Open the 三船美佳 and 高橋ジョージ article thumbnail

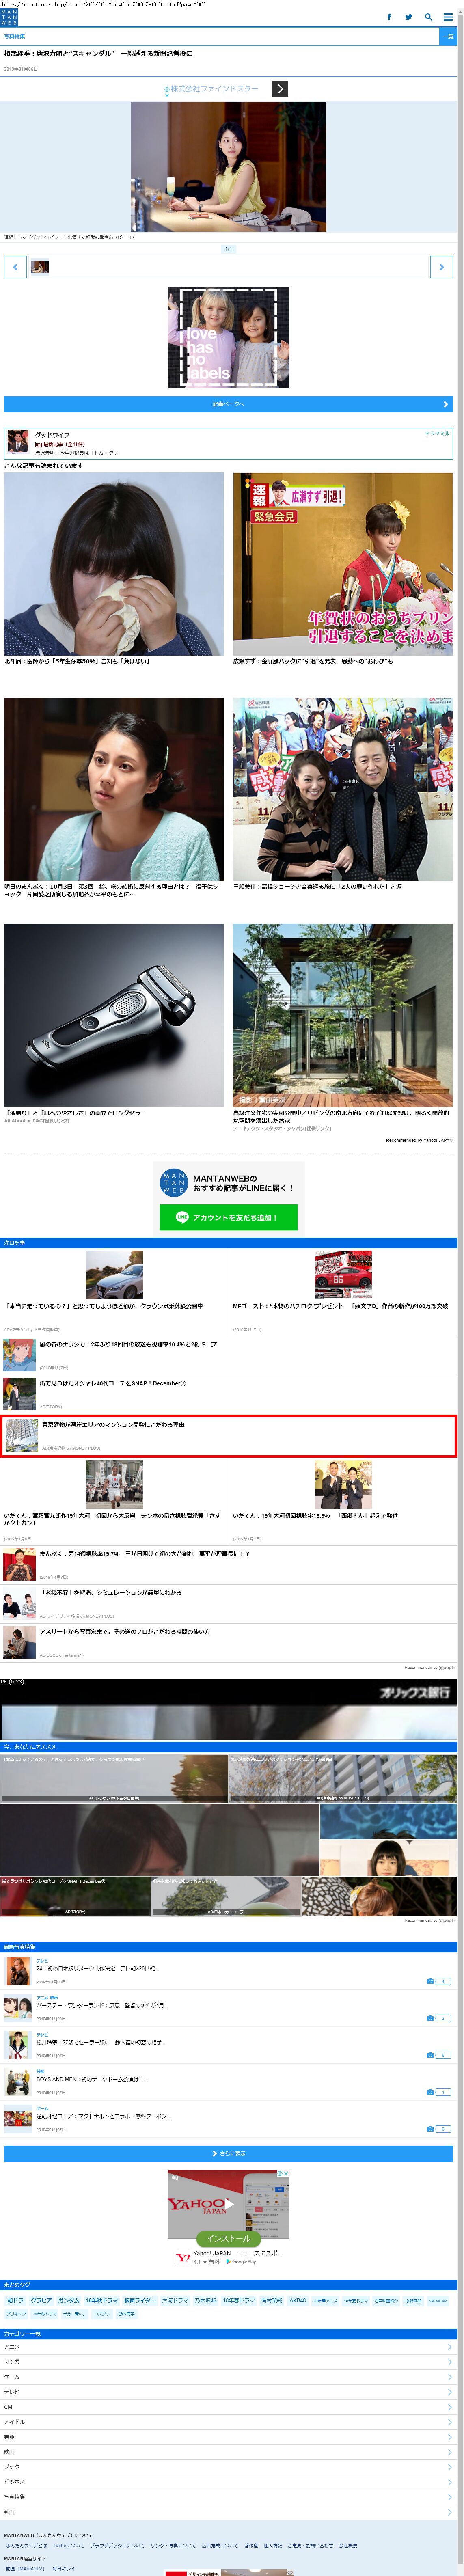click(x=343, y=789)
